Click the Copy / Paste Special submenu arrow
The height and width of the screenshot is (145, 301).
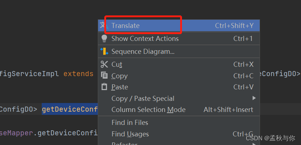click(x=254, y=98)
